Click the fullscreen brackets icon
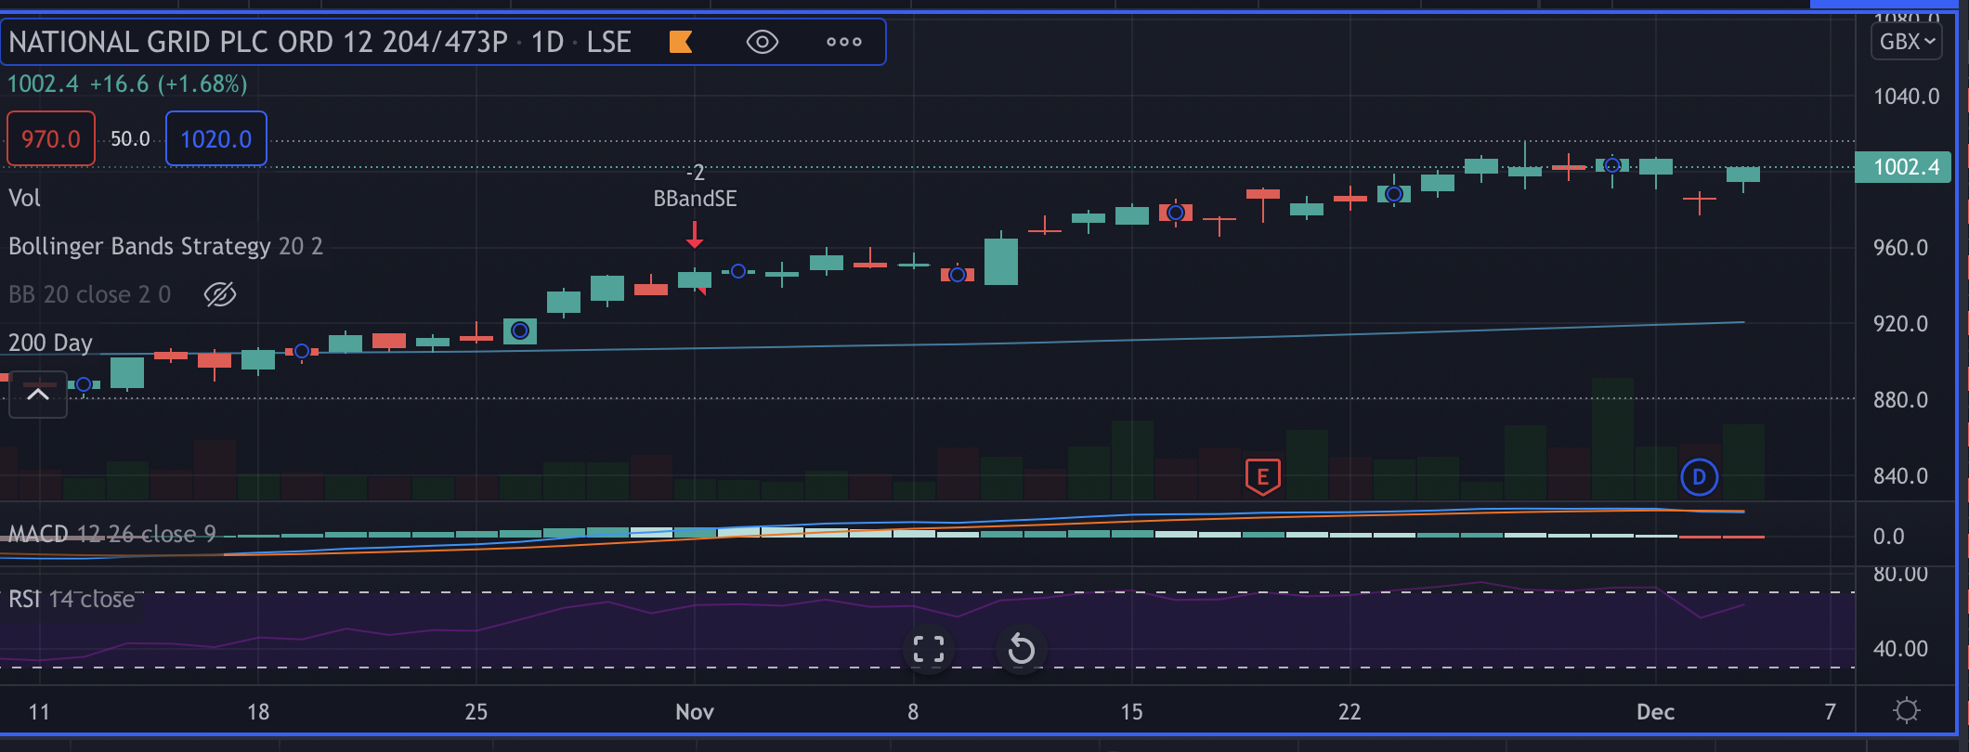 pyautogui.click(x=929, y=649)
